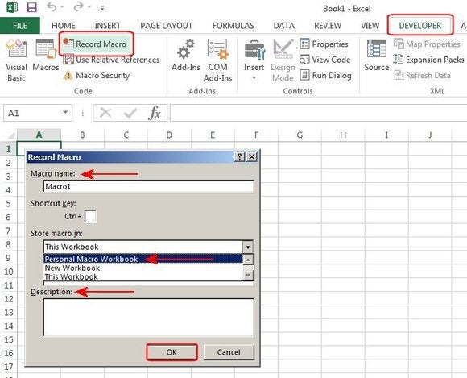
Task: Expand the Name Box dropdown arrow
Action: (x=65, y=113)
